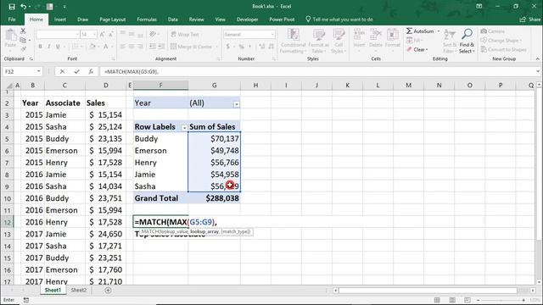Click Sort & Filter button

[450, 41]
